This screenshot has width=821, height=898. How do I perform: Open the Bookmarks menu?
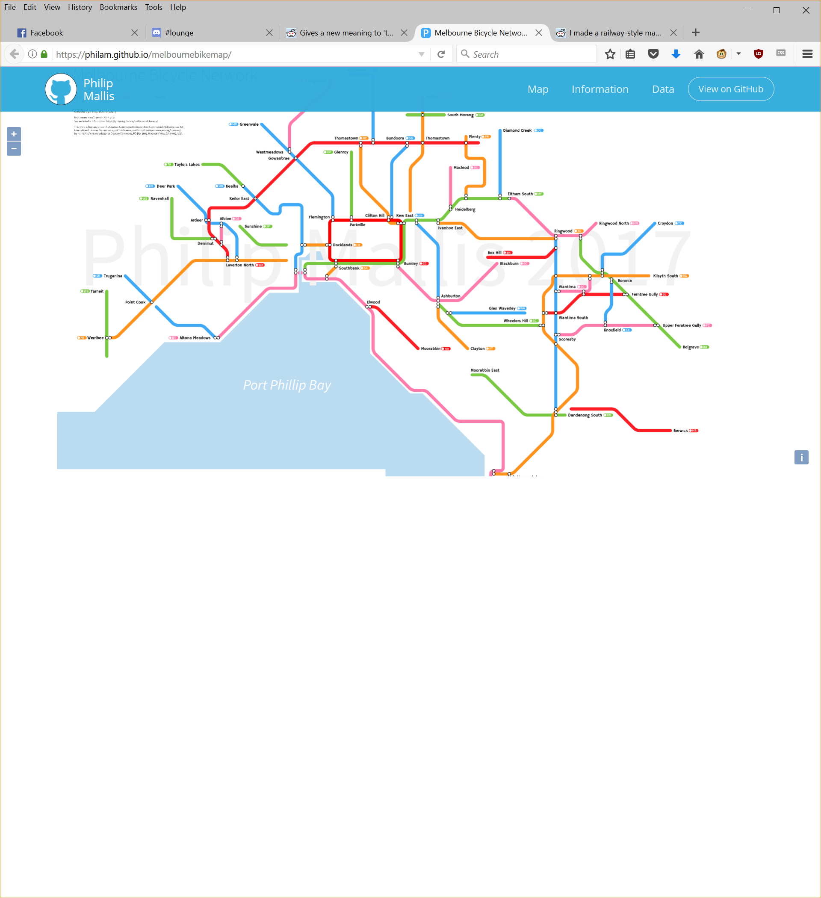[x=118, y=7]
